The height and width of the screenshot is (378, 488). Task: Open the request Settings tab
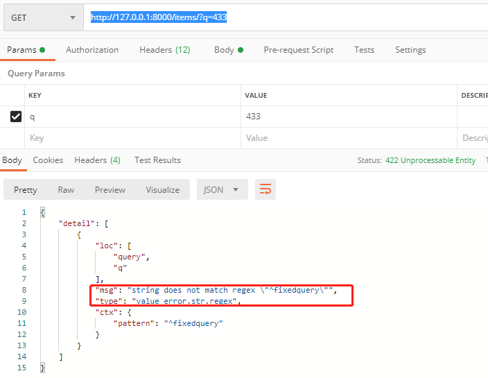(410, 50)
